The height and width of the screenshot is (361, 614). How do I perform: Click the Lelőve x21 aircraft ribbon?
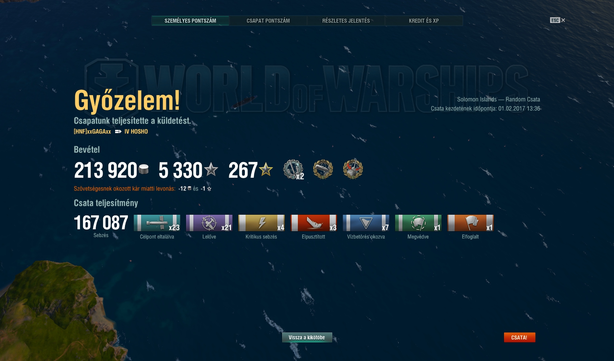click(x=209, y=223)
